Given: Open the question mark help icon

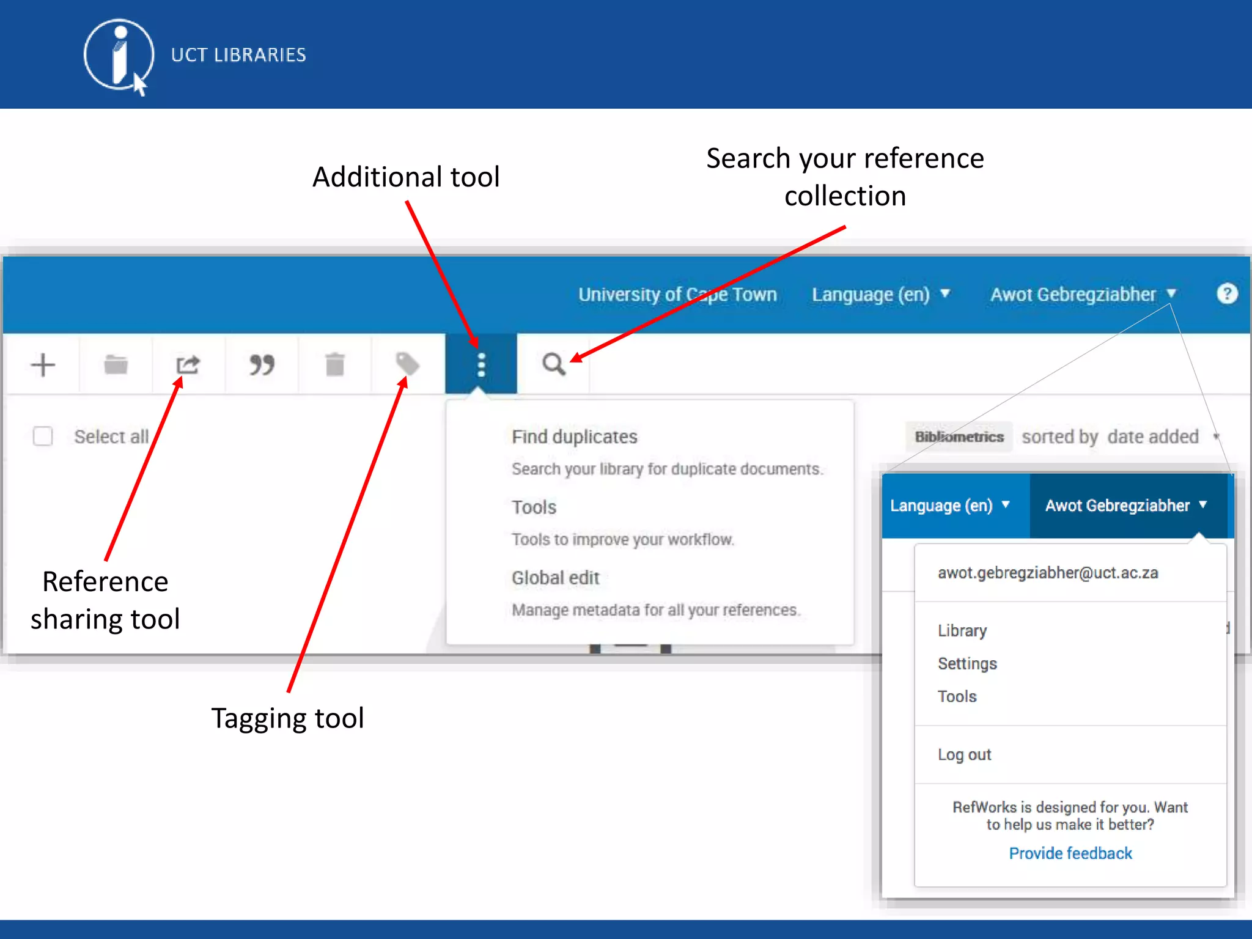Looking at the screenshot, I should pos(1227,294).
